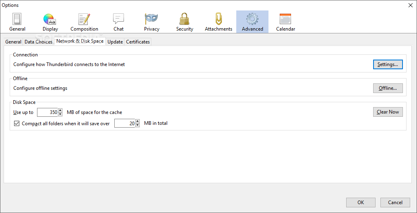The width and height of the screenshot is (417, 213).
Task: Confirm options with OK
Action: tap(361, 203)
